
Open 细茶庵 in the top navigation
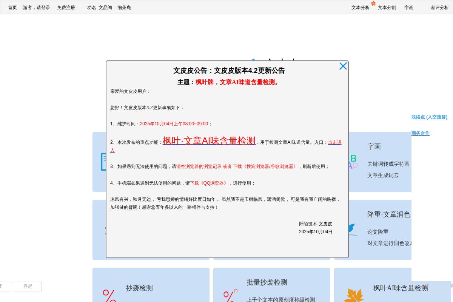[x=124, y=8]
